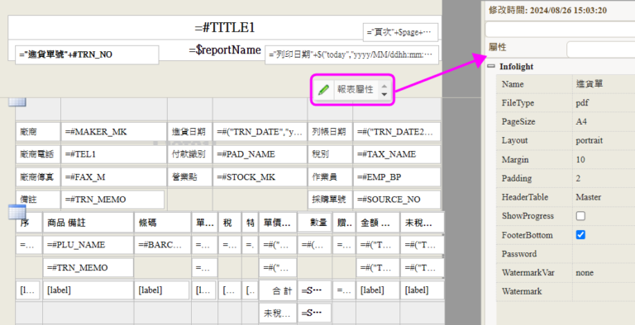Click the 付款識別 label cell
635x325 pixels.
pyautogui.click(x=189, y=154)
